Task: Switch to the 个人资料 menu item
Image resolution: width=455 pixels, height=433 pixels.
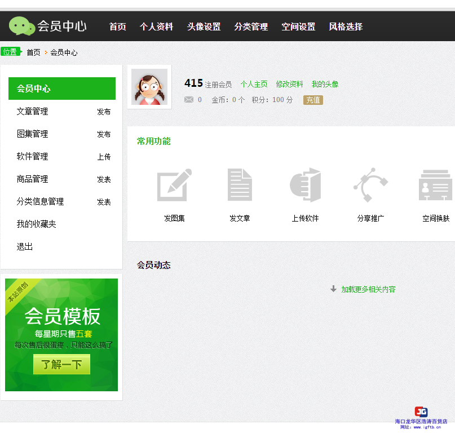Action: [x=156, y=26]
